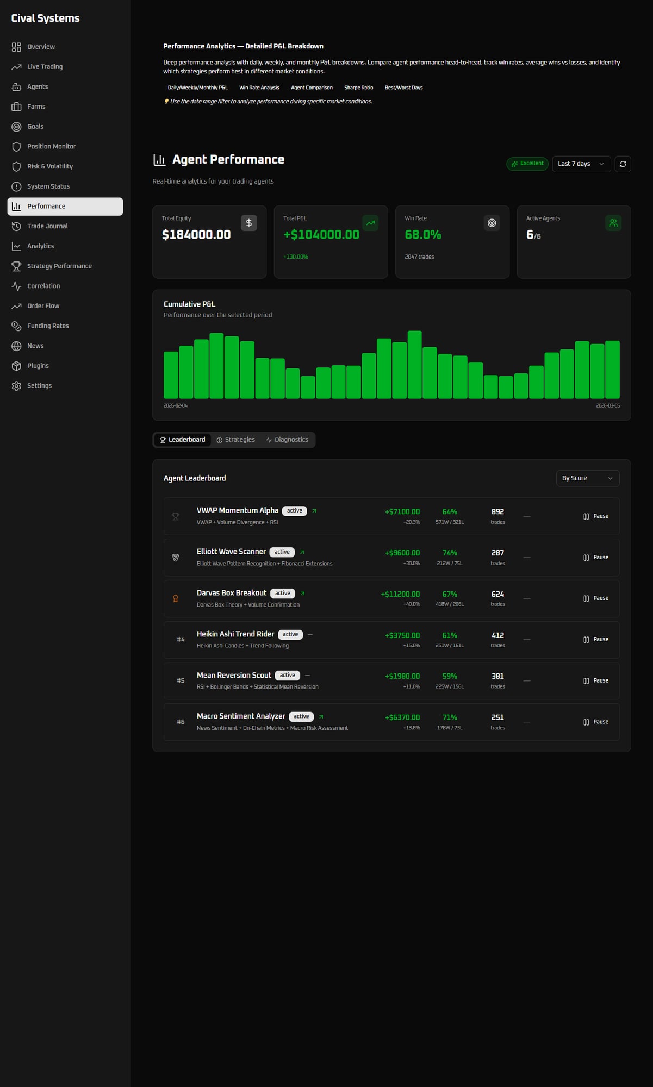This screenshot has height=1087, width=653.
Task: Pause the Macro Sentiment Analyzer agent
Action: click(x=596, y=722)
